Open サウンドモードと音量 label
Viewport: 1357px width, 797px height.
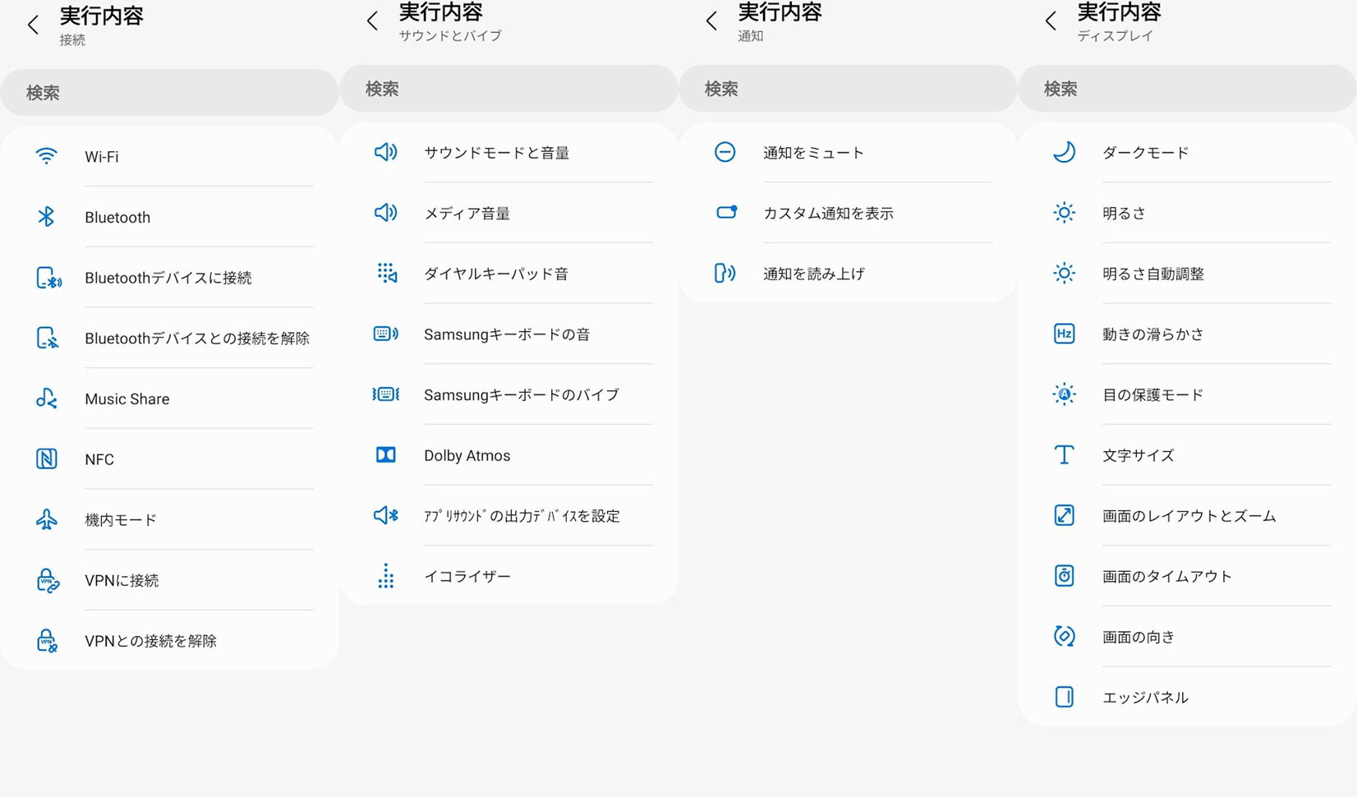point(497,153)
